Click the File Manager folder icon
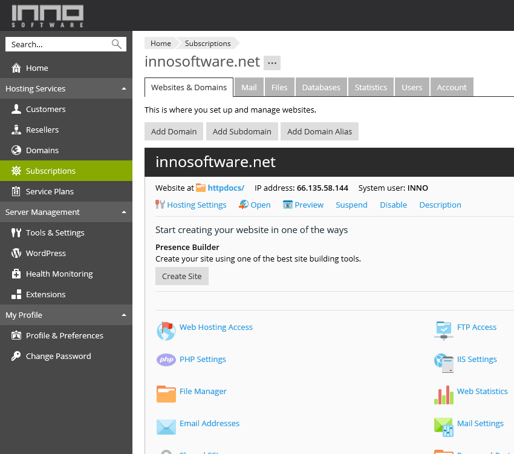514x454 pixels. point(166,394)
